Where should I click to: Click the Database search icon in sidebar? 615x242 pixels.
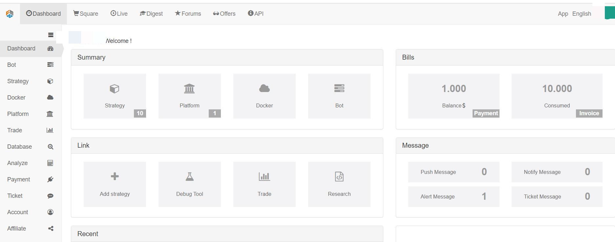tap(51, 147)
